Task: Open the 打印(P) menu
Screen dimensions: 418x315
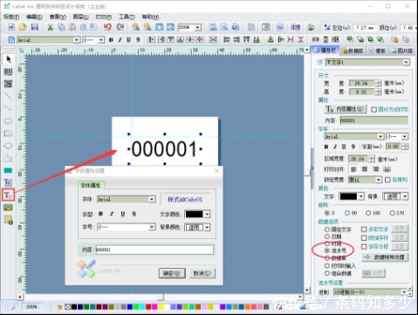Action: coord(104,17)
